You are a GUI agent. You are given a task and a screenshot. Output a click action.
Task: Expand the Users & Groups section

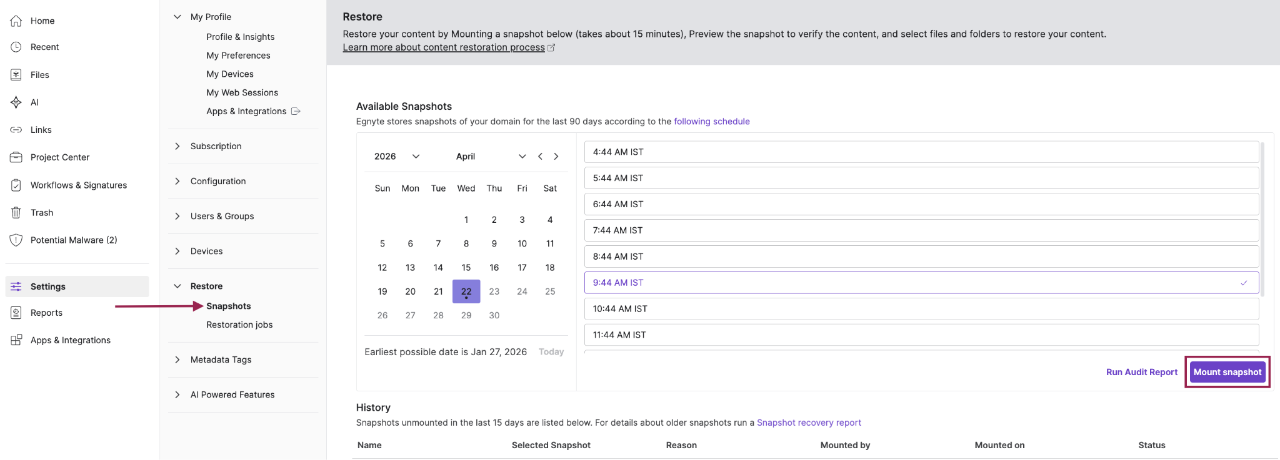(222, 216)
